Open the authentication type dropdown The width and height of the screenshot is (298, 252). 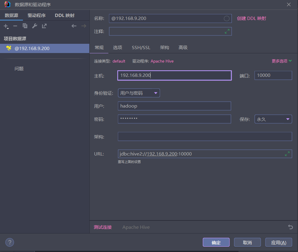[139, 93]
